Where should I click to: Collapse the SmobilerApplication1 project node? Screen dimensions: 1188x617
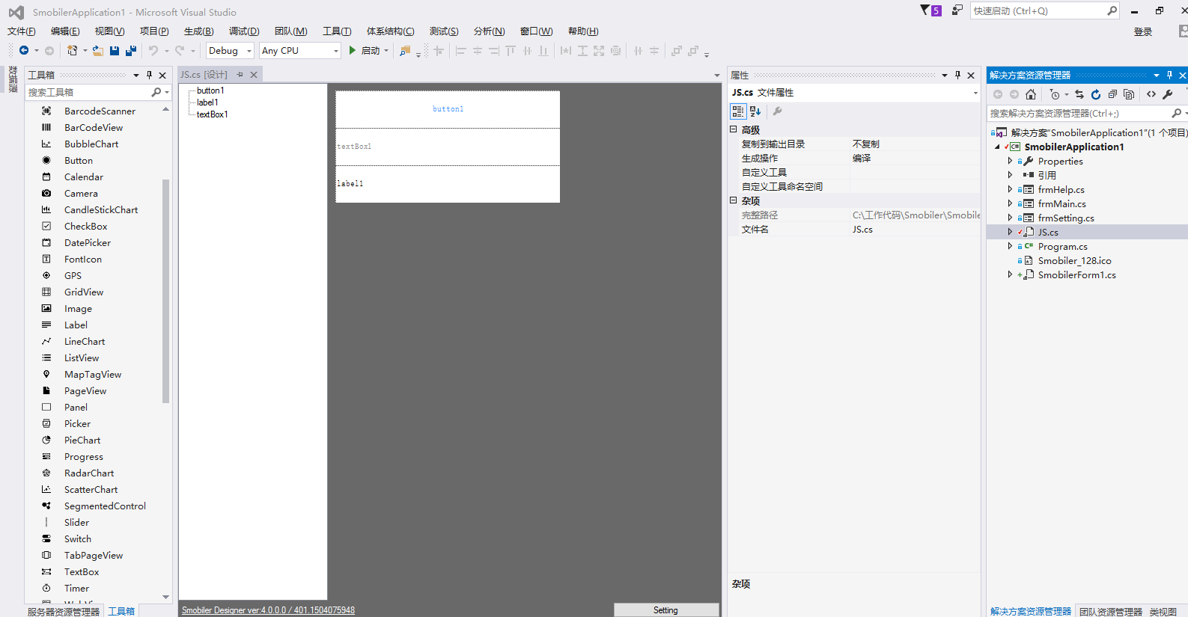[997, 147]
